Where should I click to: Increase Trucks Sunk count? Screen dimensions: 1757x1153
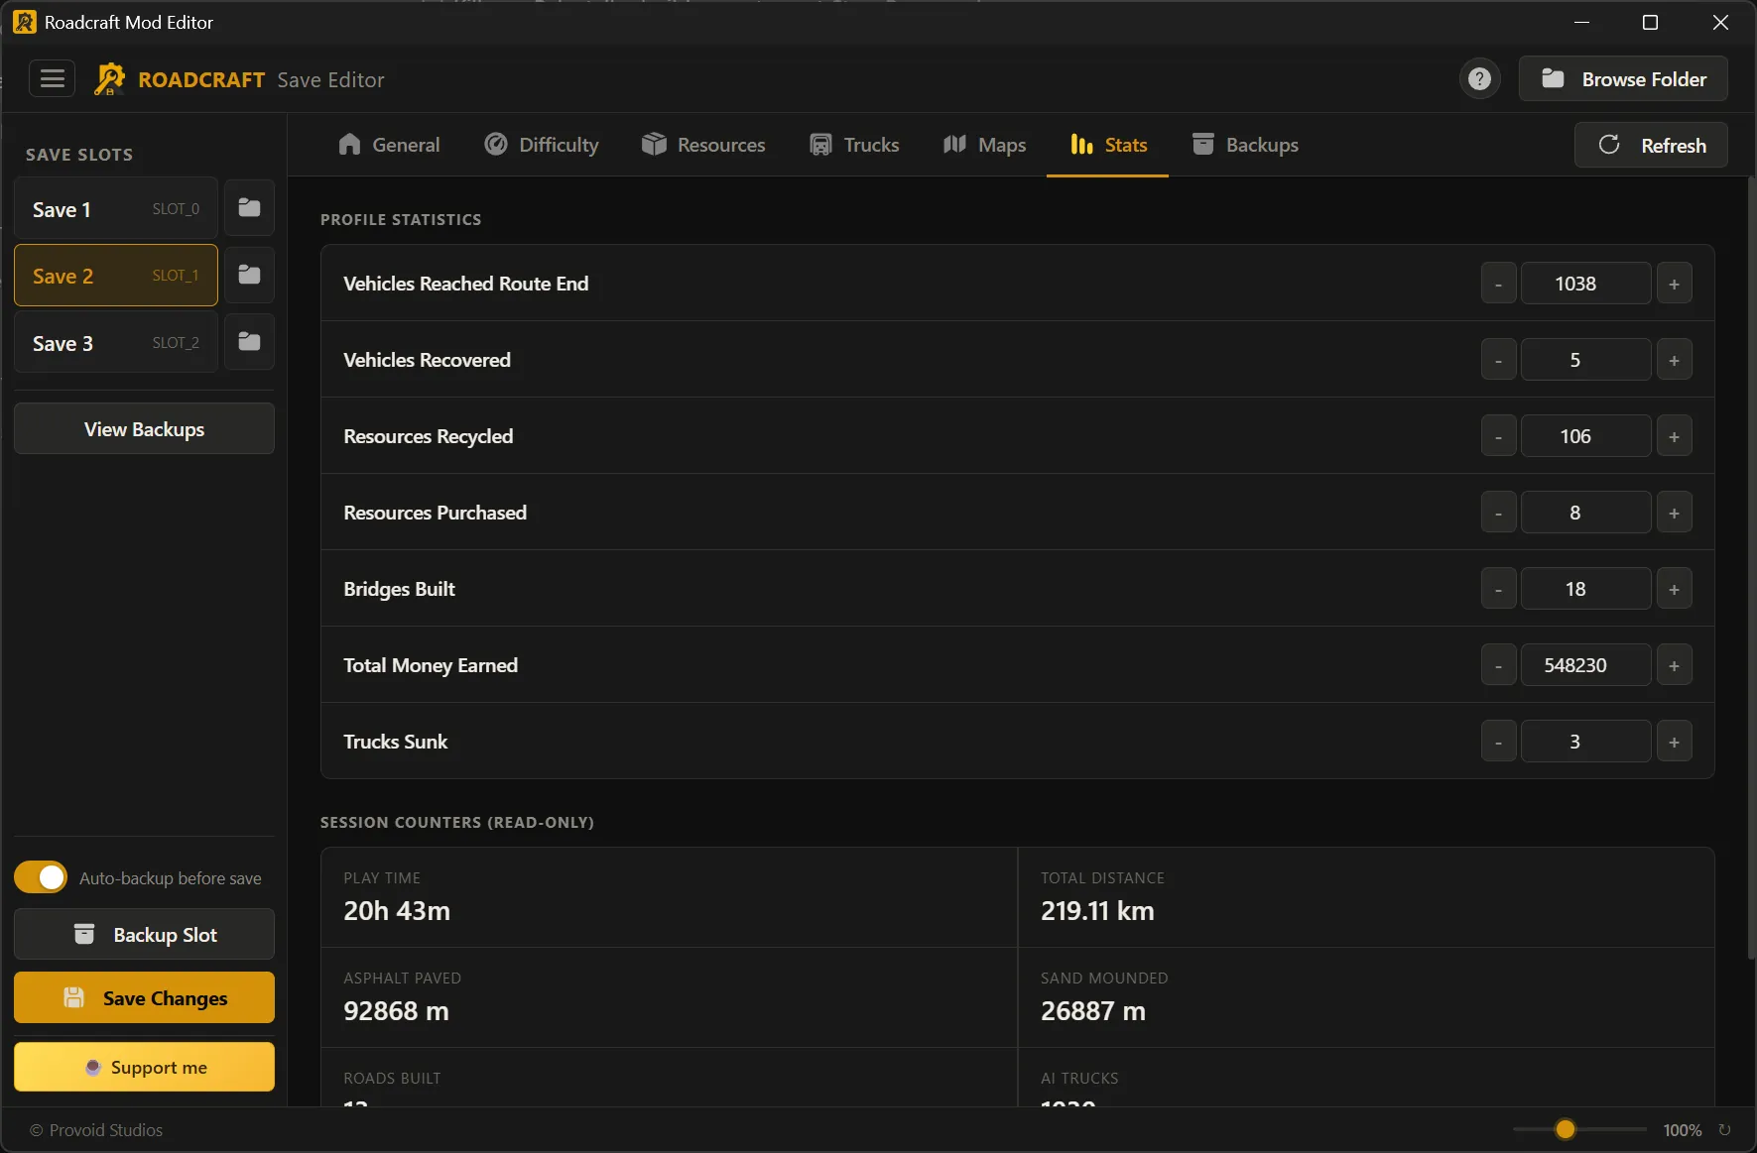point(1674,742)
